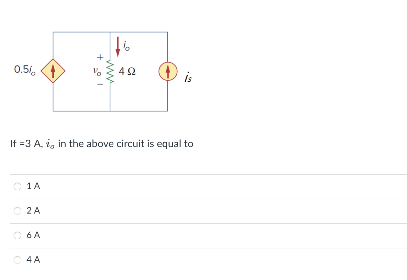Choose the 6 A radio button
Viewport: 407px width, 280px height.
(17, 235)
